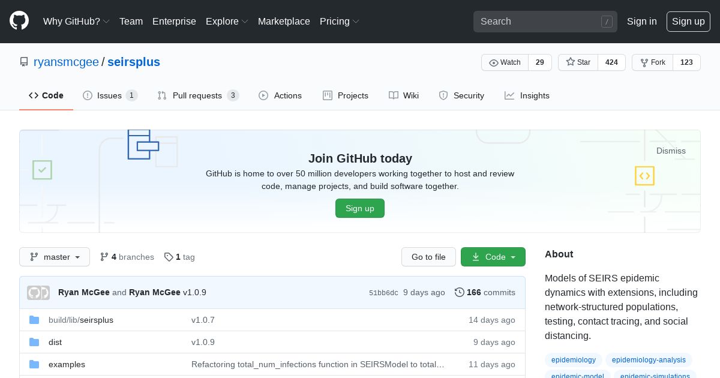This screenshot has height=378, width=720.
Task: Open ryansmcgee owner profile link
Action: point(66,62)
